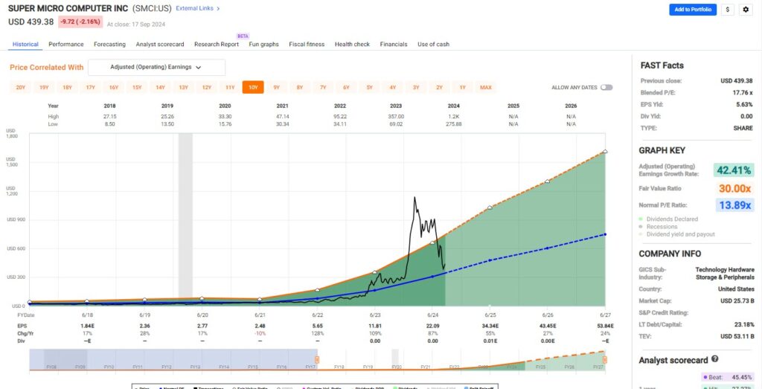The height and width of the screenshot is (389, 762).
Task: Click the green 42.41% growth rate box
Action: pos(734,170)
